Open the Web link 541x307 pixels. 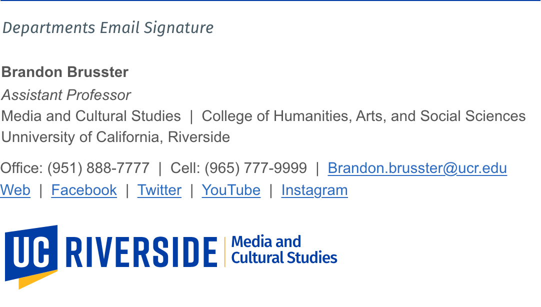tap(15, 190)
